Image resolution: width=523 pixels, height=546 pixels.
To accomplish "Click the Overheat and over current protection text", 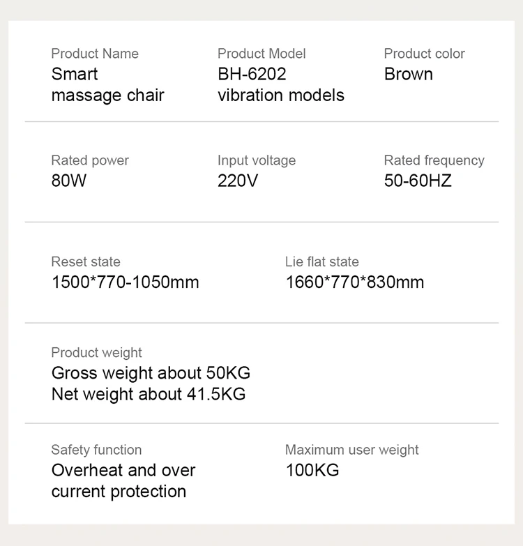I will 123,480.
